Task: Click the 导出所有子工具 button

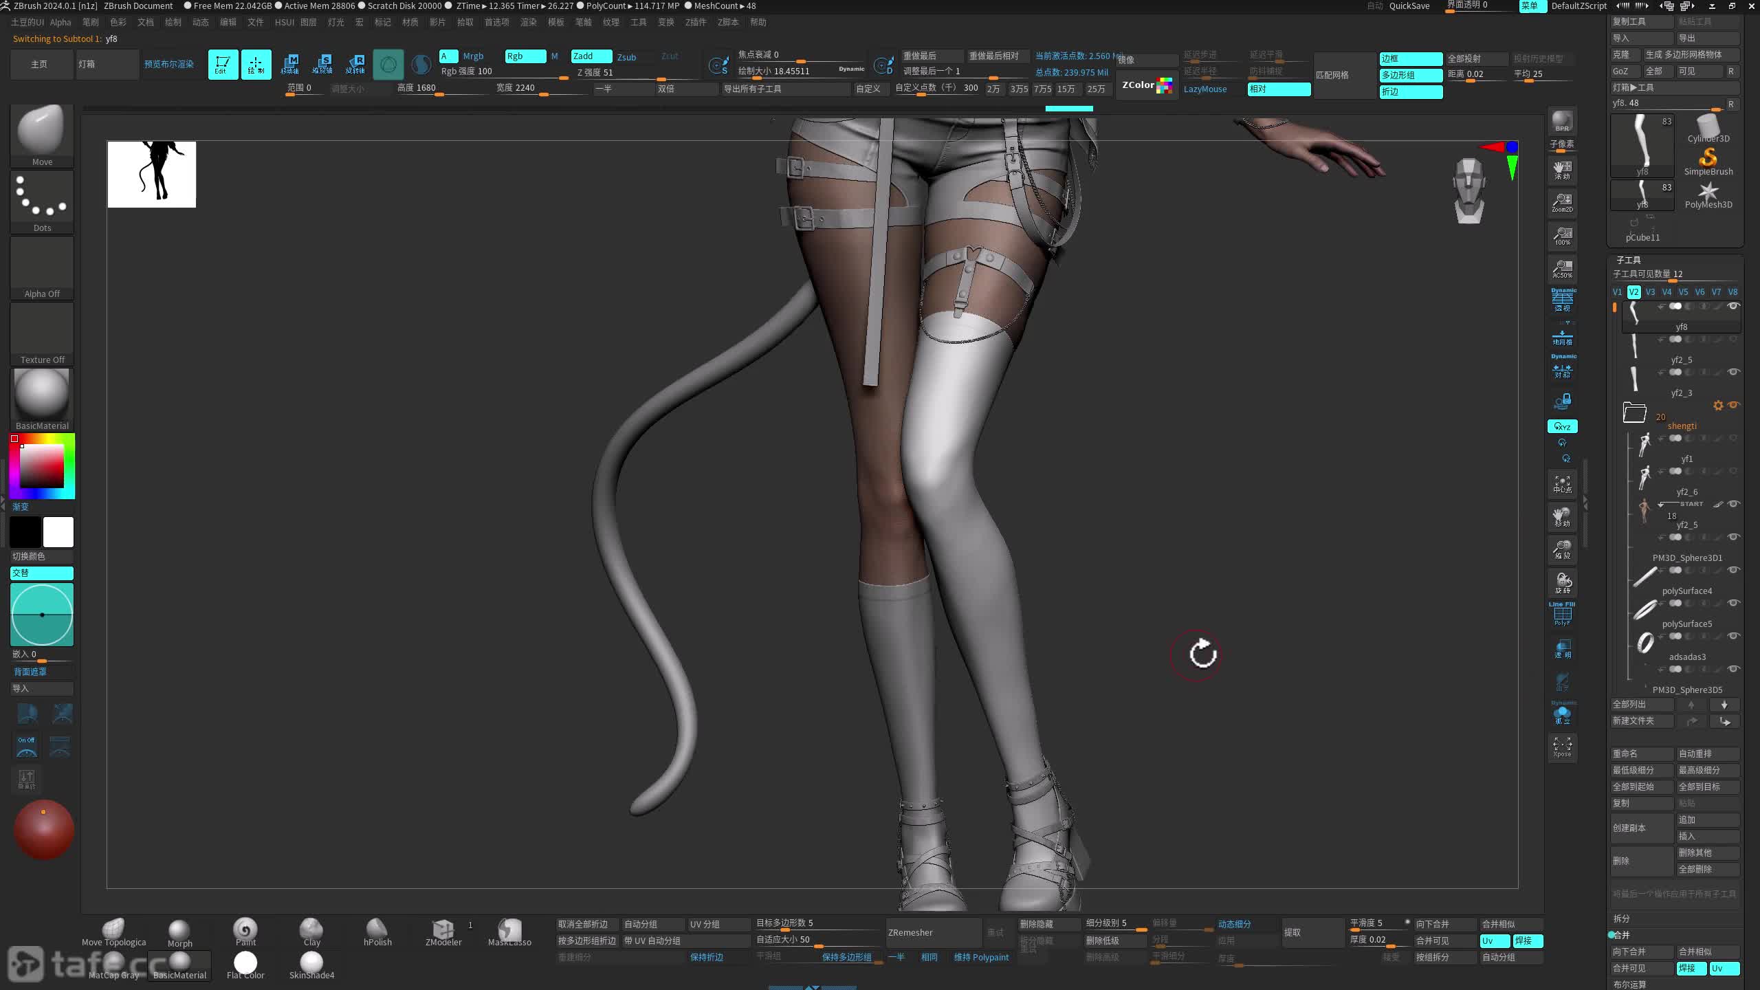Action: [785, 89]
